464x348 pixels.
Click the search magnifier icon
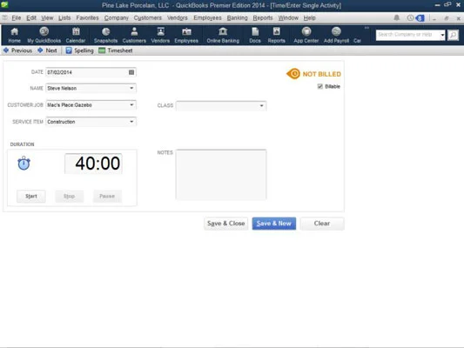click(x=453, y=35)
